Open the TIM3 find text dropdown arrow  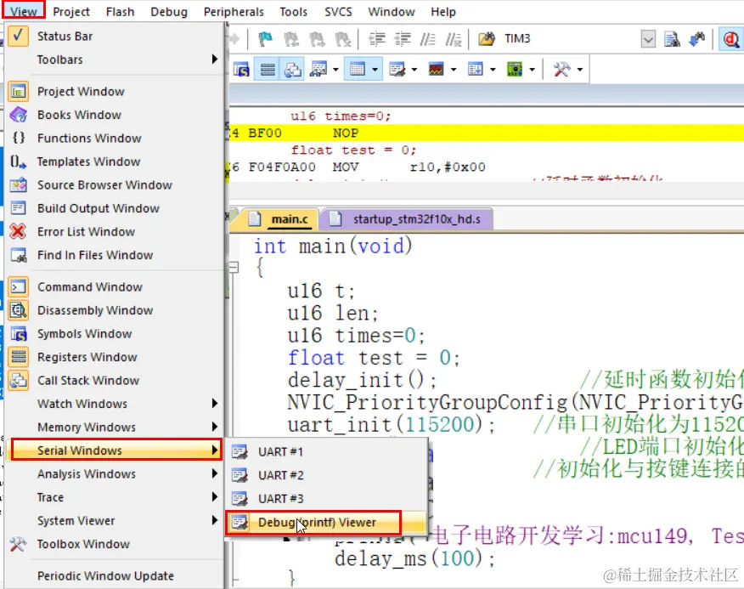pos(648,39)
